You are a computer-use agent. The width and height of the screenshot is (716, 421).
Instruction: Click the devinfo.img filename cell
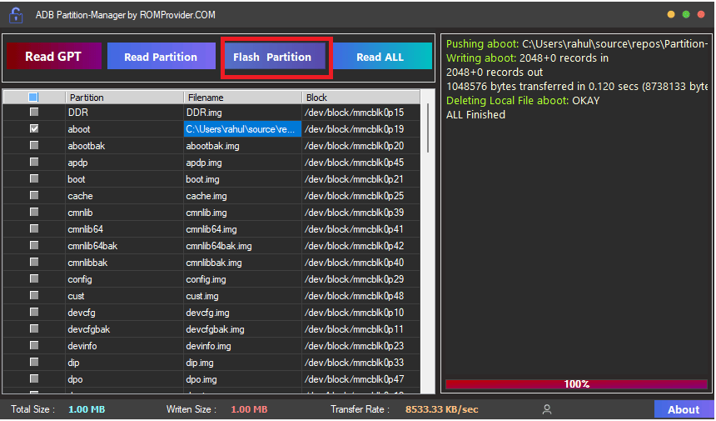pyautogui.click(x=242, y=346)
